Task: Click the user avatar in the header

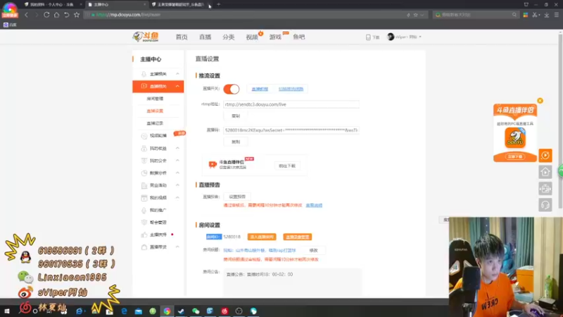Action: pyautogui.click(x=391, y=37)
